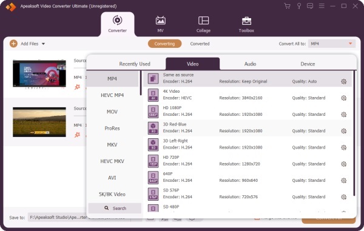364x231 pixels.
Task: Click the preset list vertical scrollbar
Action: [354, 133]
